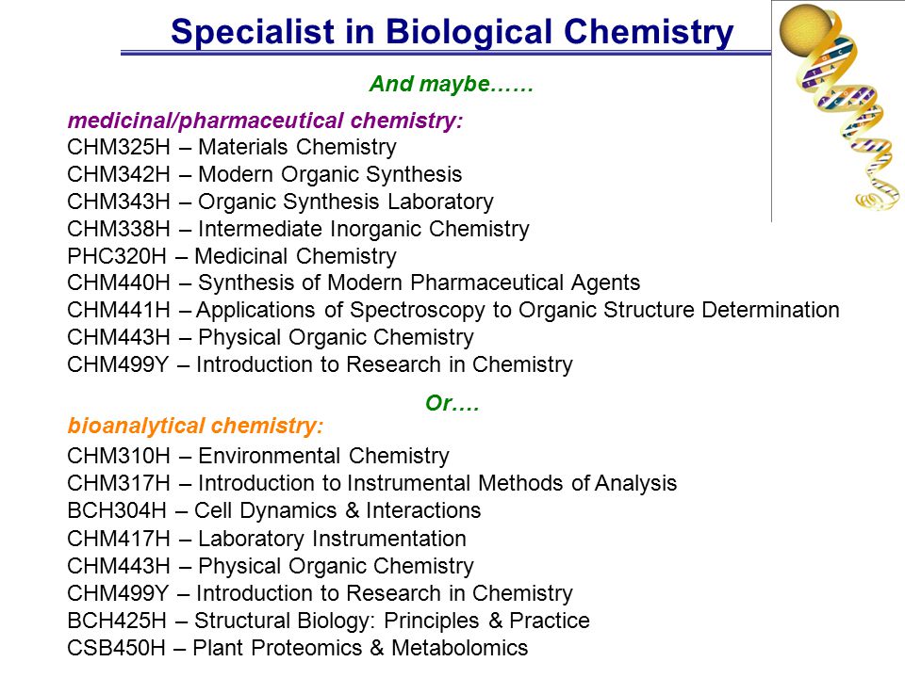This screenshot has width=905, height=678.
Task: Click CHM338H Intermediate Inorganic Chemistry
Action: (x=299, y=229)
